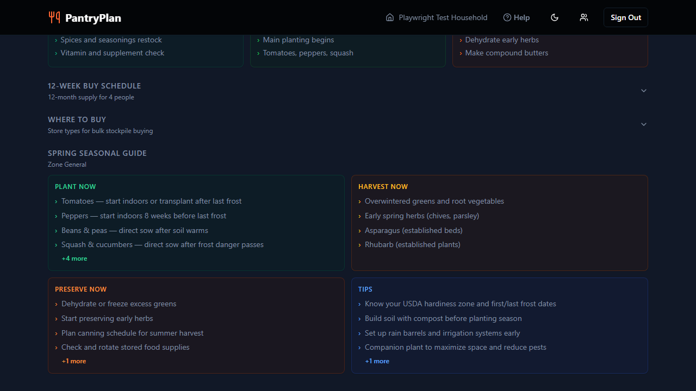This screenshot has height=391, width=696.
Task: Click 'Vitamin and supplement check'
Action: tap(113, 53)
